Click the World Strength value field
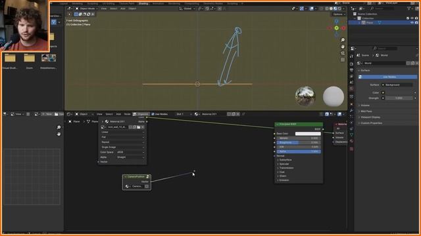 pyautogui.click(x=399, y=98)
